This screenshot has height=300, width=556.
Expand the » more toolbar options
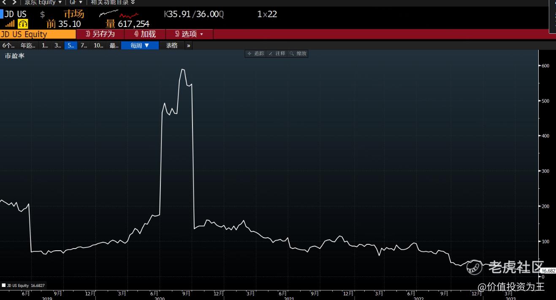pyautogui.click(x=188, y=46)
